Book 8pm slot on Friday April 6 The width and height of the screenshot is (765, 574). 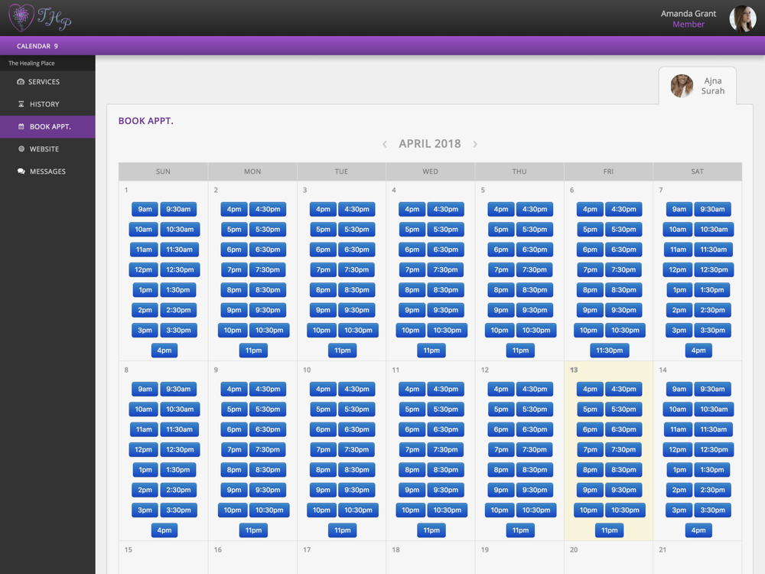coord(590,290)
